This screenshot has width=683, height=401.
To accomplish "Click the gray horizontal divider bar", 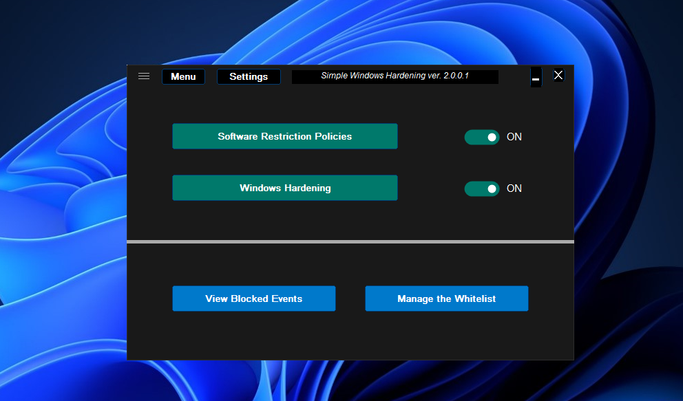I will coord(350,241).
